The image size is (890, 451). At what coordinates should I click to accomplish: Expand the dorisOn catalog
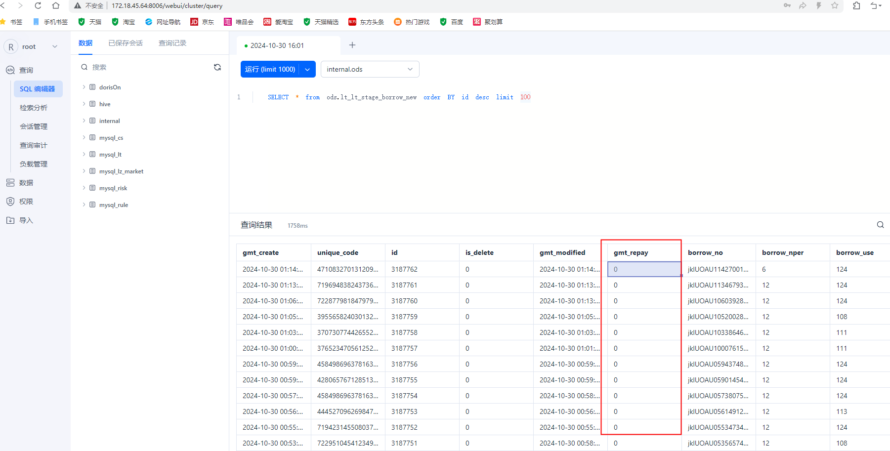[84, 87]
